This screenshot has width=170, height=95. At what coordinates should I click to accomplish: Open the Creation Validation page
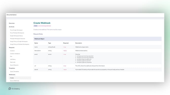click(x=15, y=54)
